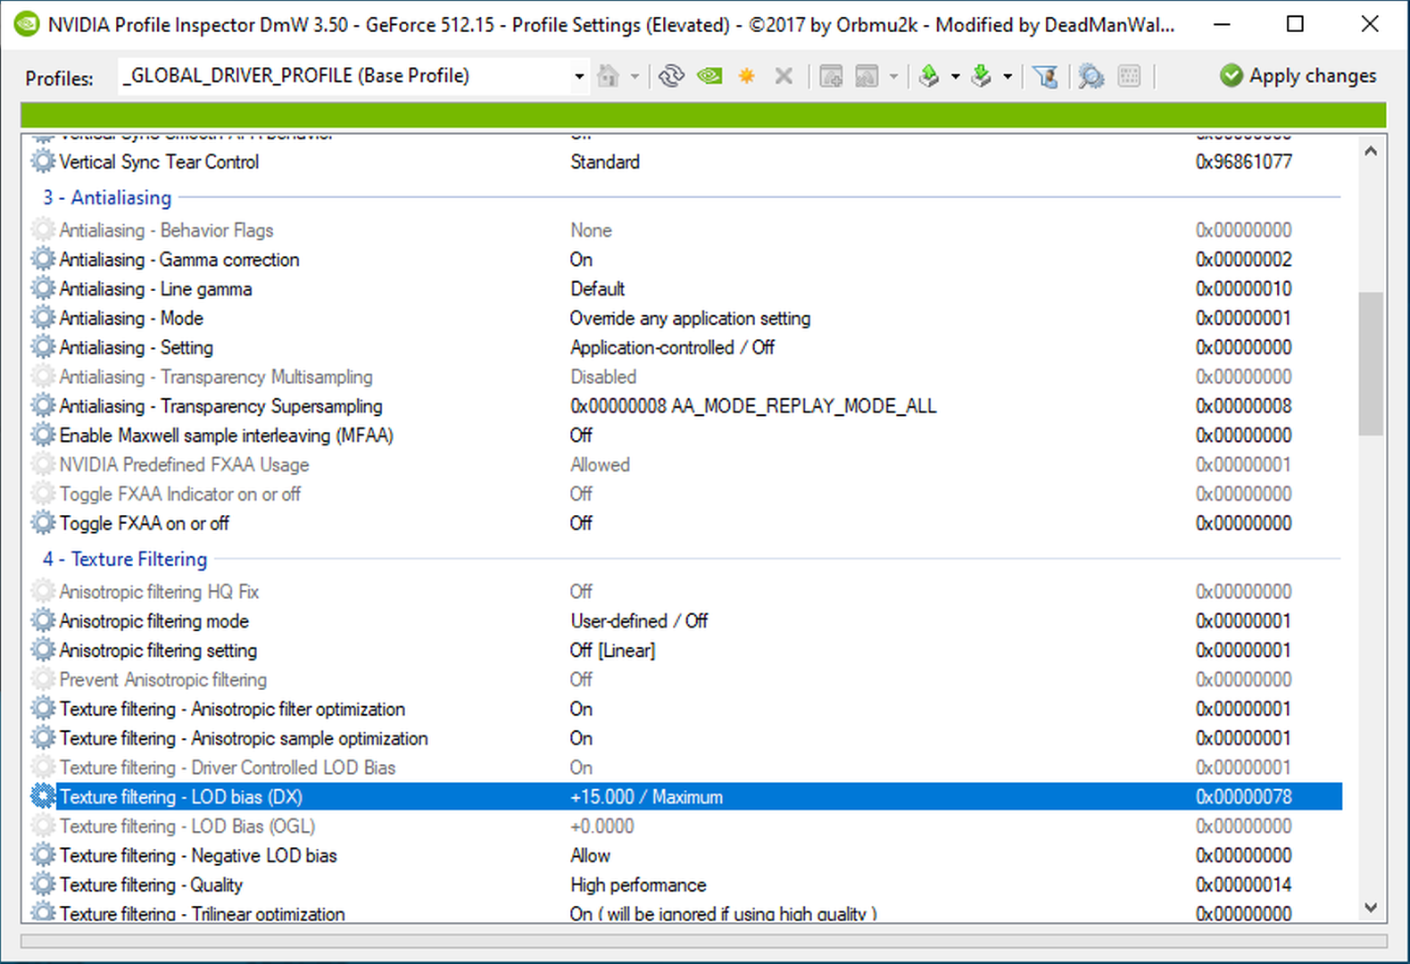
Task: Open the dropdown arrow beside remove application icon
Action: tap(893, 77)
